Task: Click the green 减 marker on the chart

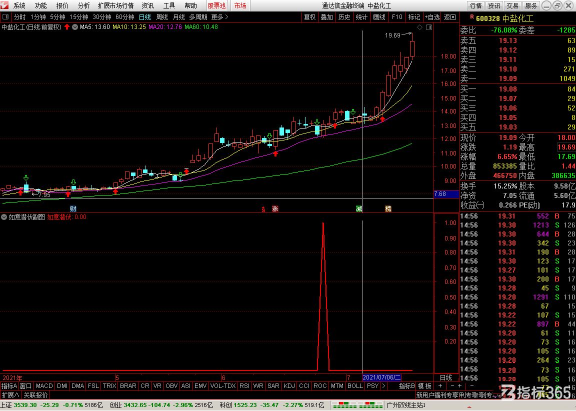Action: click(x=359, y=209)
